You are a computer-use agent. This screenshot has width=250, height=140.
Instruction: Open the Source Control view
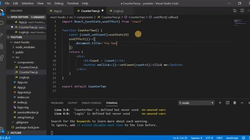2,35
